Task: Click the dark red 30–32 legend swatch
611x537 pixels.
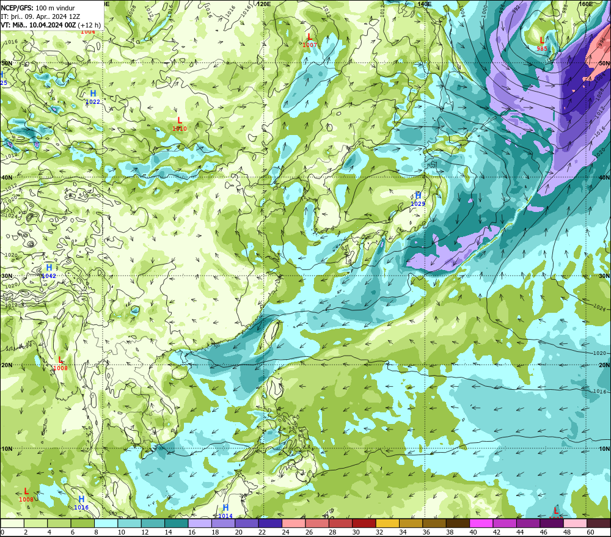Action: click(364, 523)
